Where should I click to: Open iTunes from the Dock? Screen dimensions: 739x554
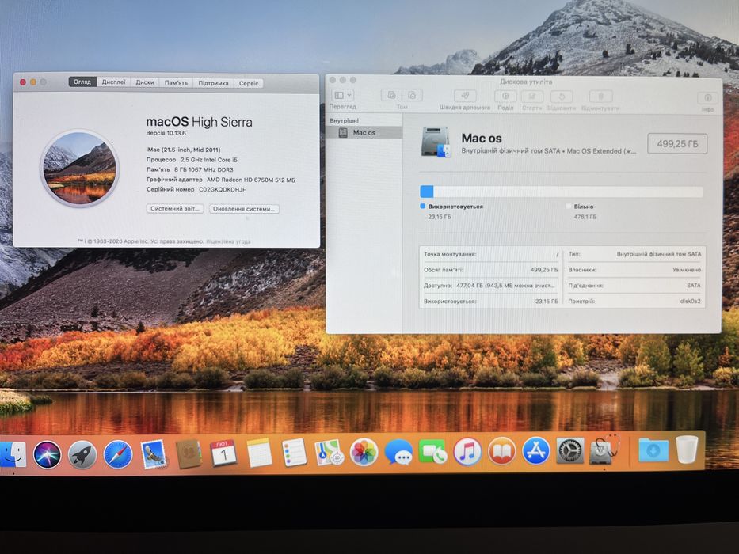(x=467, y=451)
